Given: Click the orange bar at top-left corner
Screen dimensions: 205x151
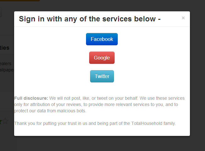Looking at the screenshot, I should point(19,1).
